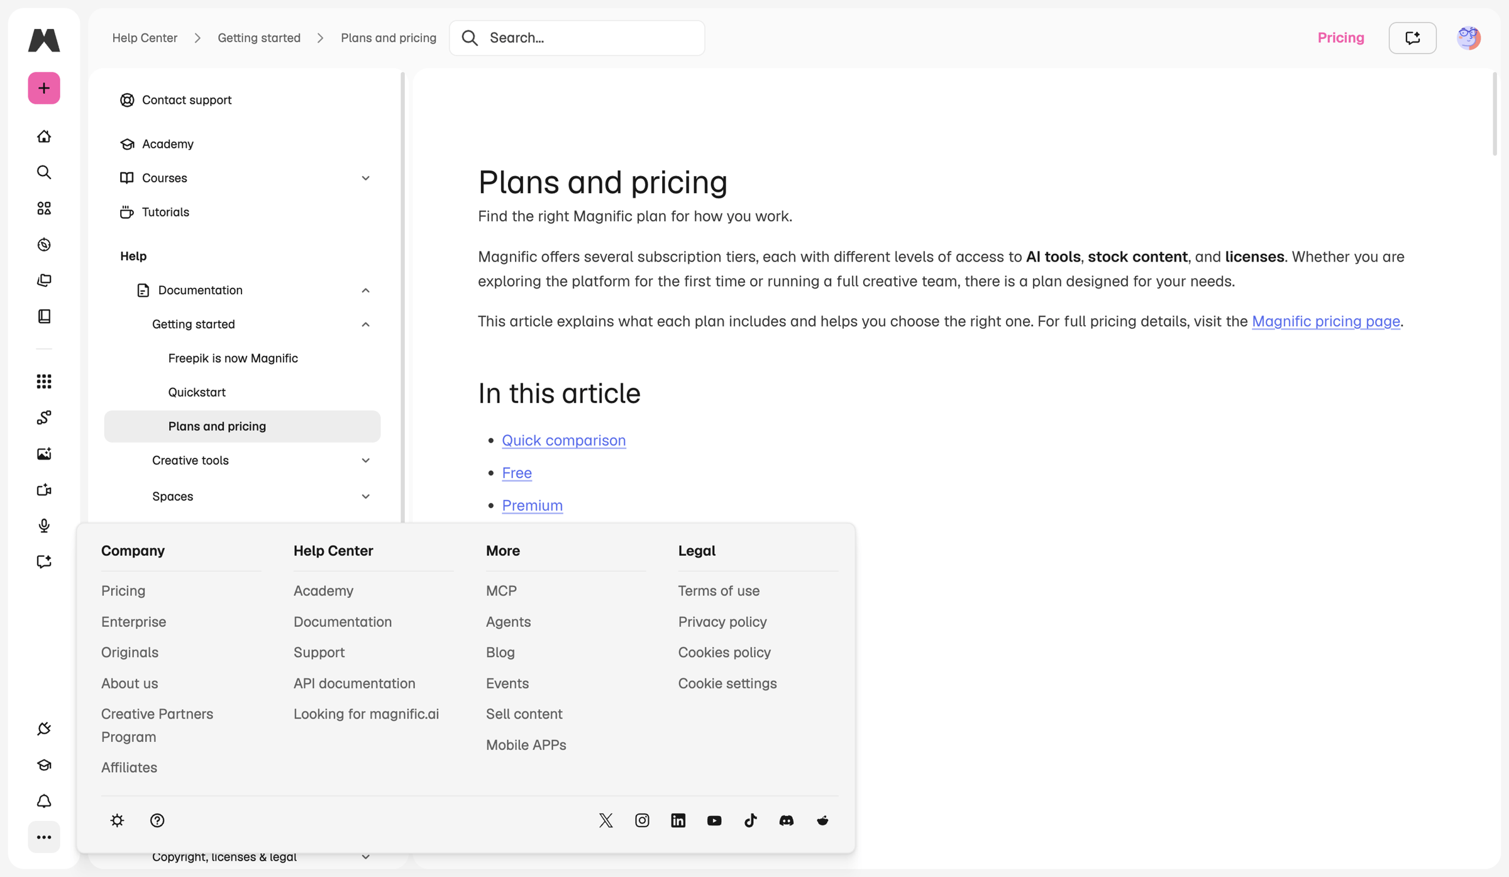Jump to Quick comparison section link

point(563,440)
